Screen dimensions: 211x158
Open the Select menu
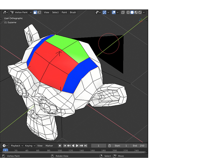click(x=55, y=12)
